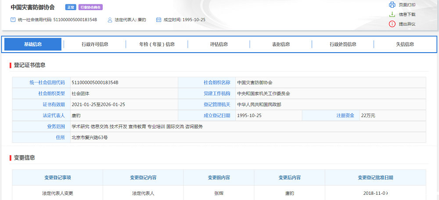Click the 2018-11-0 approval date cell
439x200 pixels.
tap(375, 193)
